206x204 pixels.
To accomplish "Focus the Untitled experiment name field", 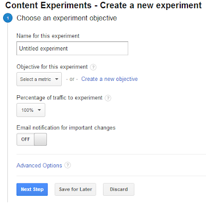I will pos(72,48).
